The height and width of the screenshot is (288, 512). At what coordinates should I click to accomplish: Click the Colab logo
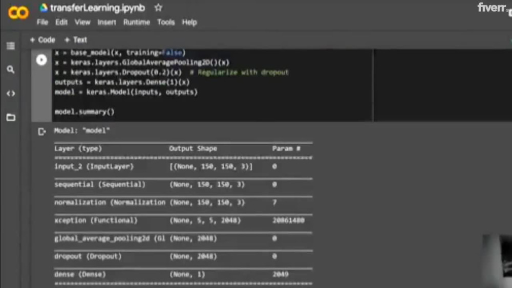coord(18,13)
